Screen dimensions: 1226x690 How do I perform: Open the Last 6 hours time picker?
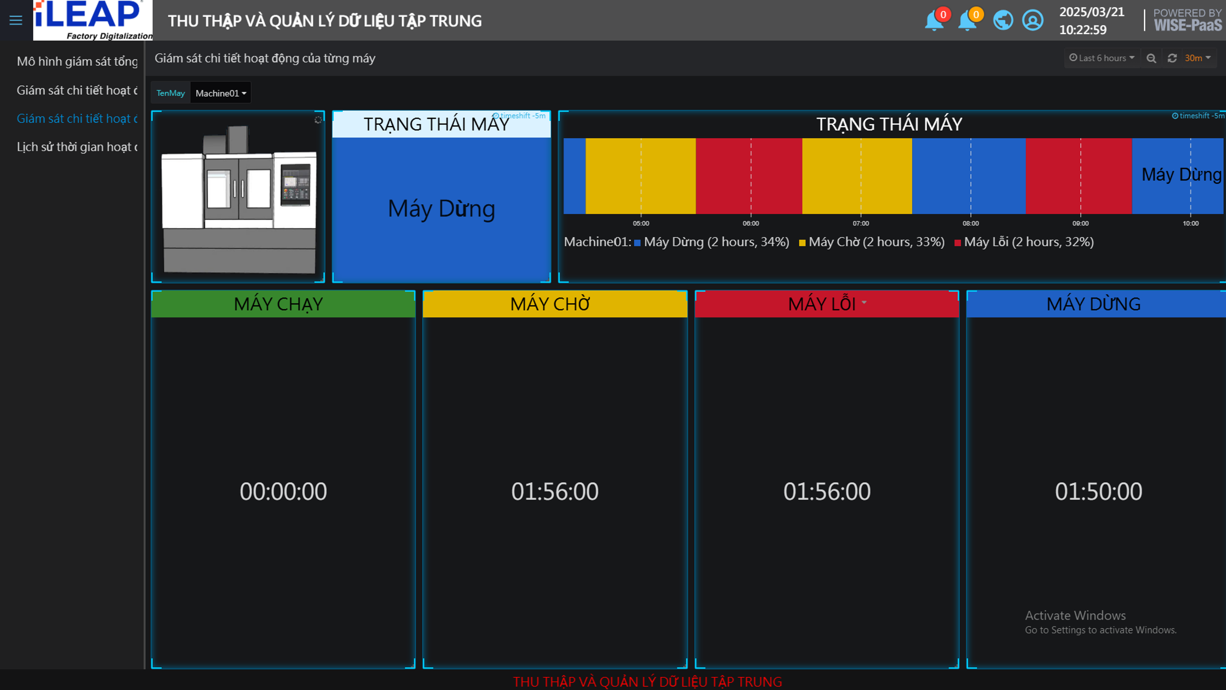[1102, 58]
